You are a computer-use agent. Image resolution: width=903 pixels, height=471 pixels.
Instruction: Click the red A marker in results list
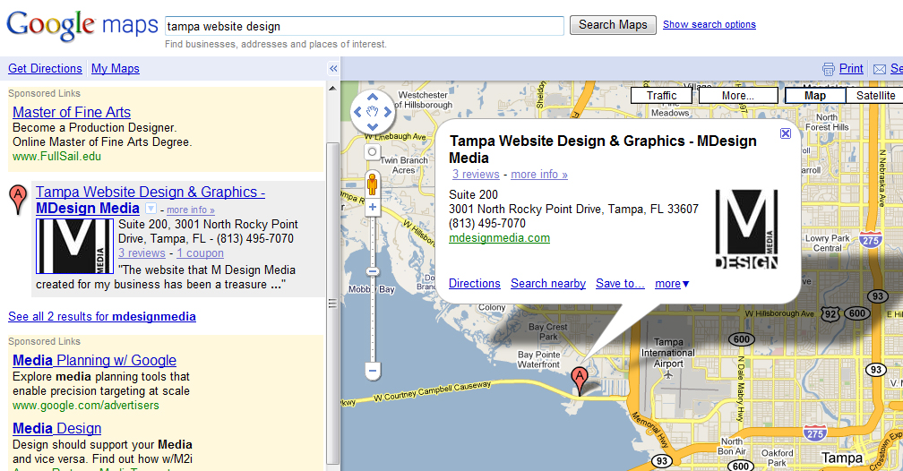18,199
